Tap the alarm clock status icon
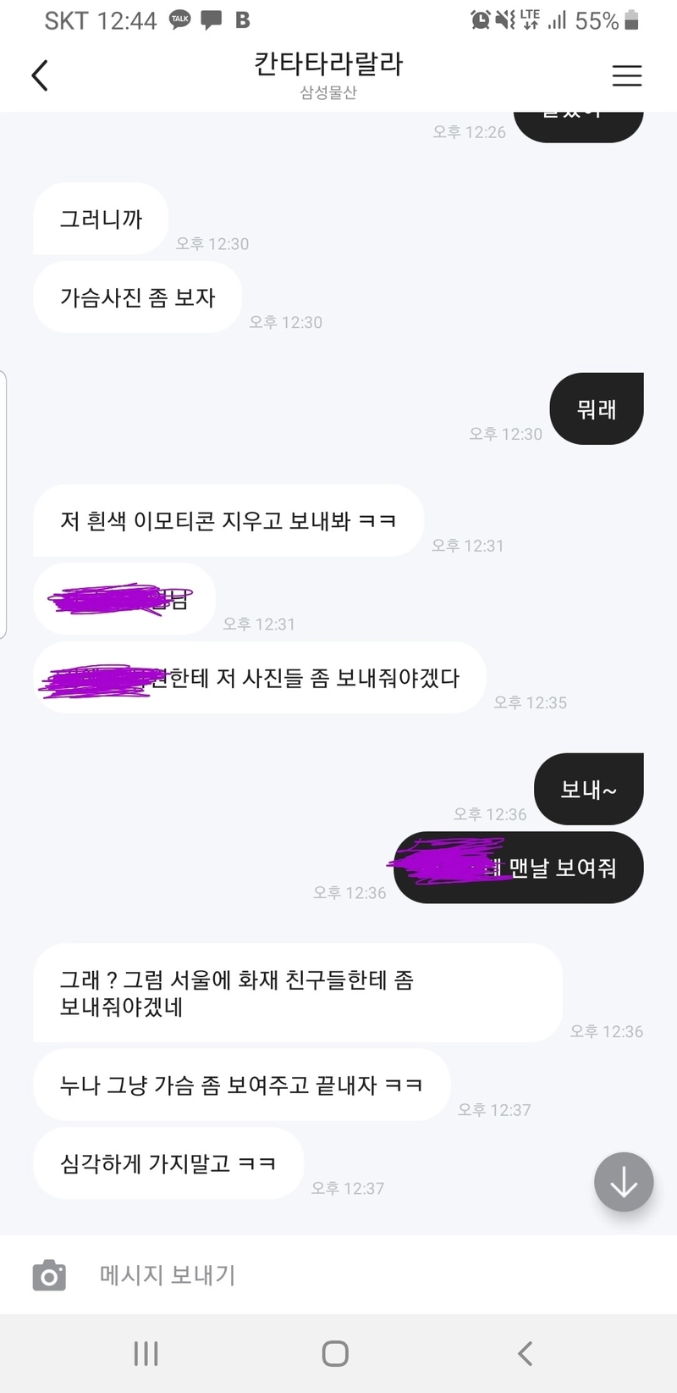Viewport: 677px width, 1393px height. pyautogui.click(x=481, y=19)
